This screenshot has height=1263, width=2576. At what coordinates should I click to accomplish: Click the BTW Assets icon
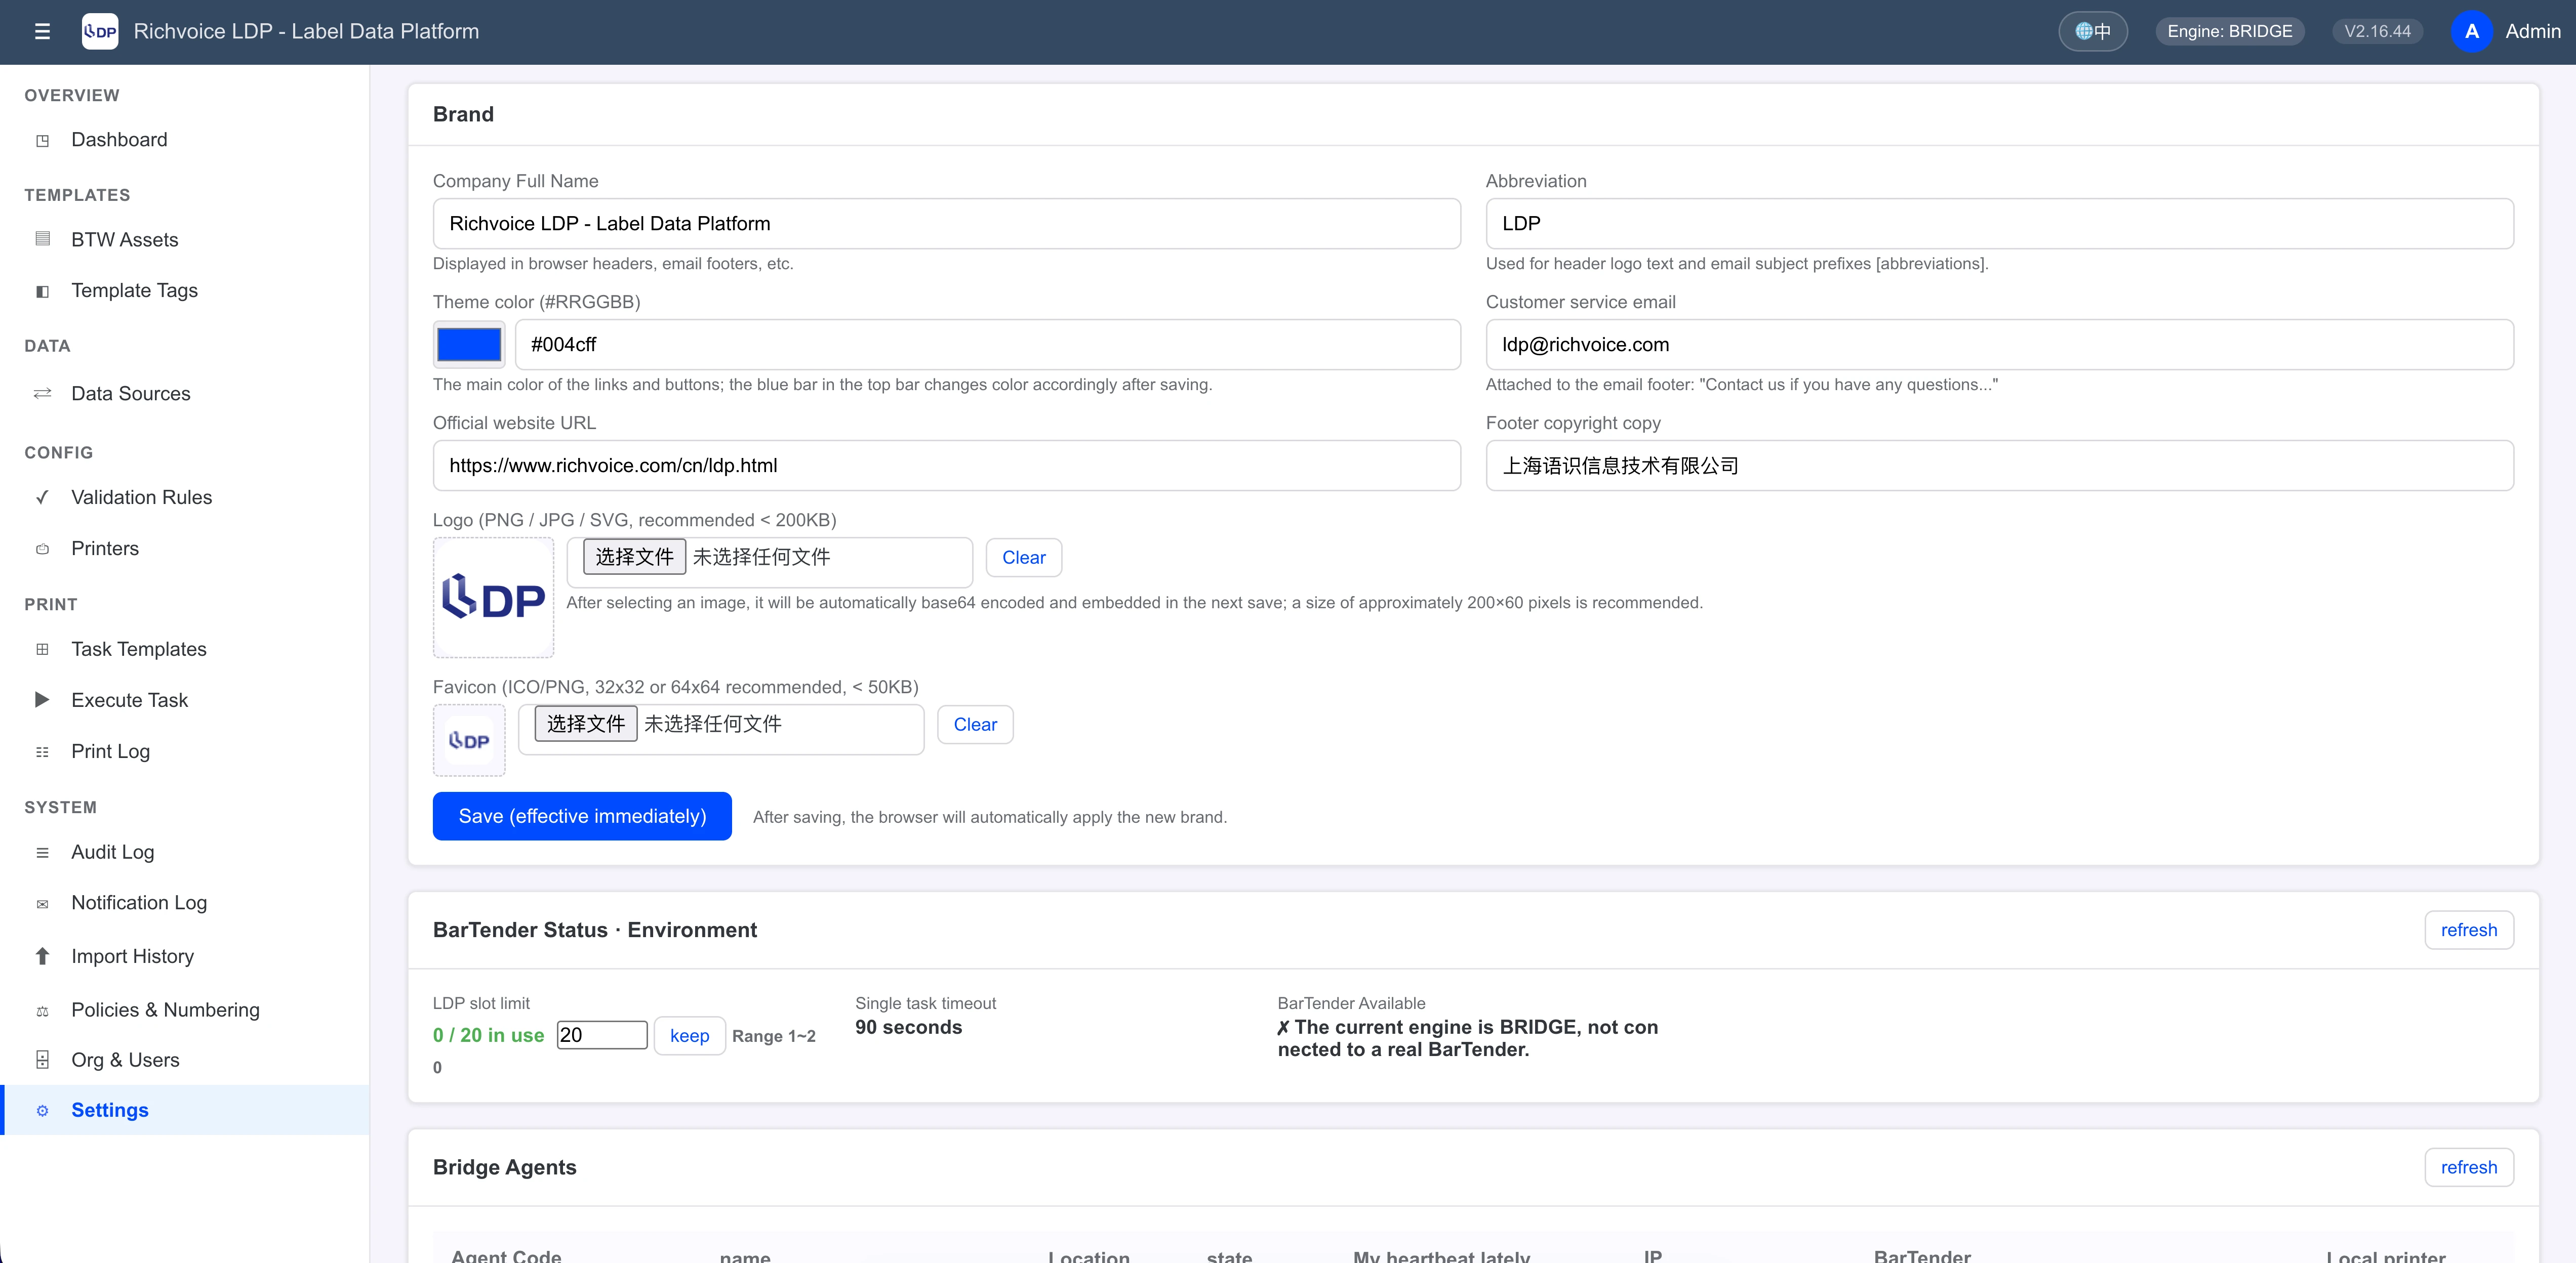tap(42, 240)
